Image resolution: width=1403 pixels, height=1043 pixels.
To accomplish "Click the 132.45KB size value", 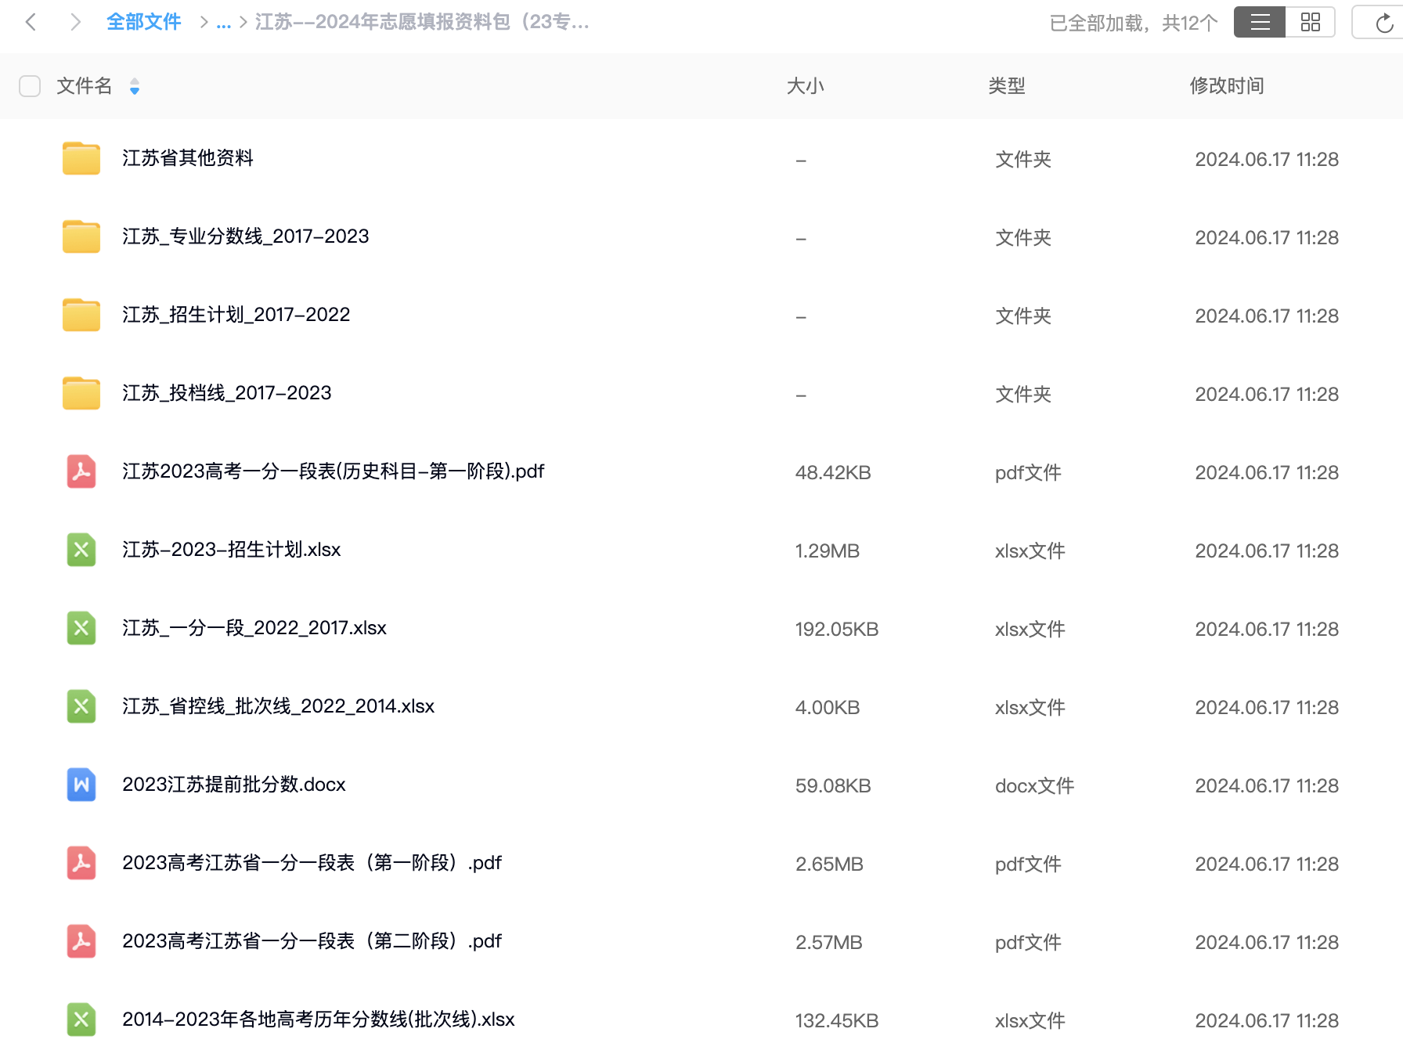I will coord(837,1021).
